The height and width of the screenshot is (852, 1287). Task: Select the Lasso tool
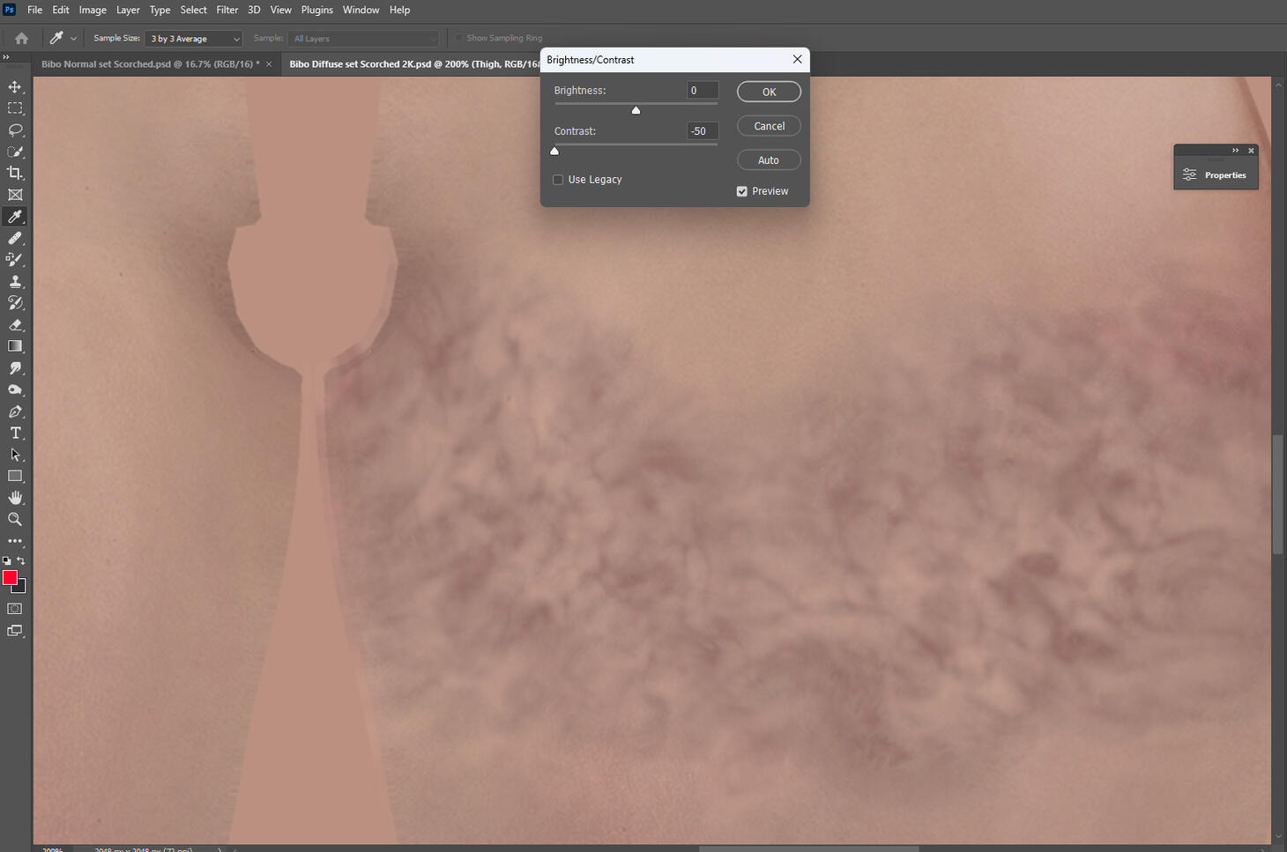click(14, 130)
